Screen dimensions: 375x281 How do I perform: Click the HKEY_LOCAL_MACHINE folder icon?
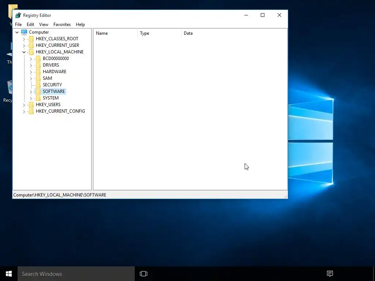point(31,52)
